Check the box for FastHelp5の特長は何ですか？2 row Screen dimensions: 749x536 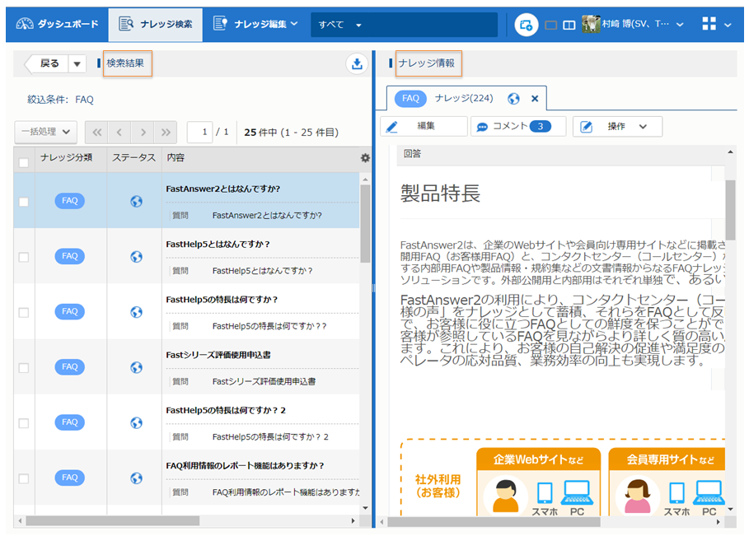pyautogui.click(x=23, y=423)
